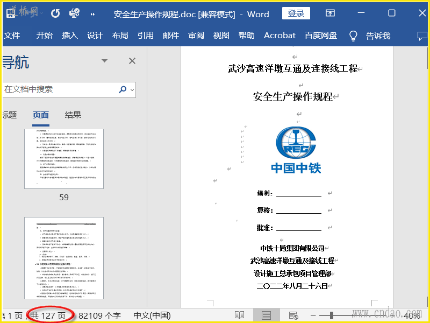Click the 告诉我 search box
This screenshot has height=323, width=430.
pyautogui.click(x=378, y=36)
